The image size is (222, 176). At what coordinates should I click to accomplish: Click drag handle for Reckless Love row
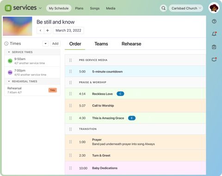70,94
